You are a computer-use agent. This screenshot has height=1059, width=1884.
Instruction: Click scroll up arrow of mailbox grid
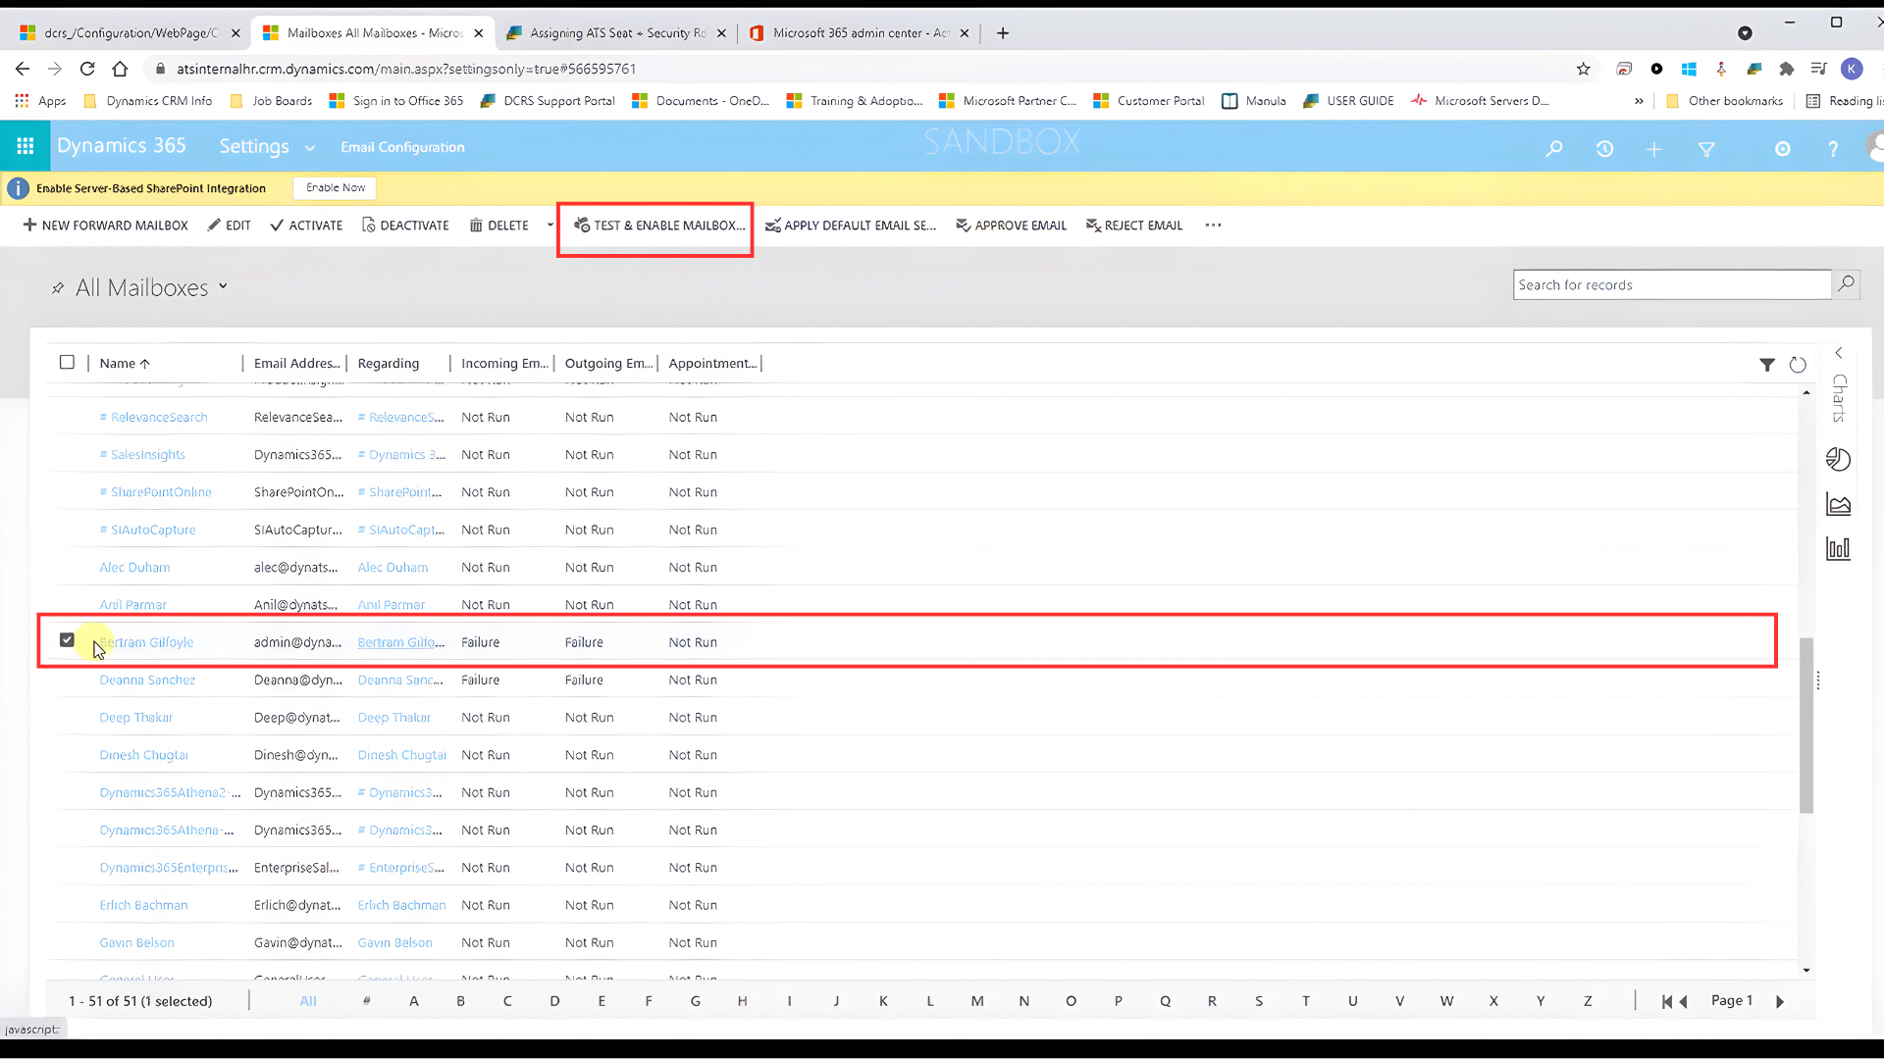tap(1806, 392)
